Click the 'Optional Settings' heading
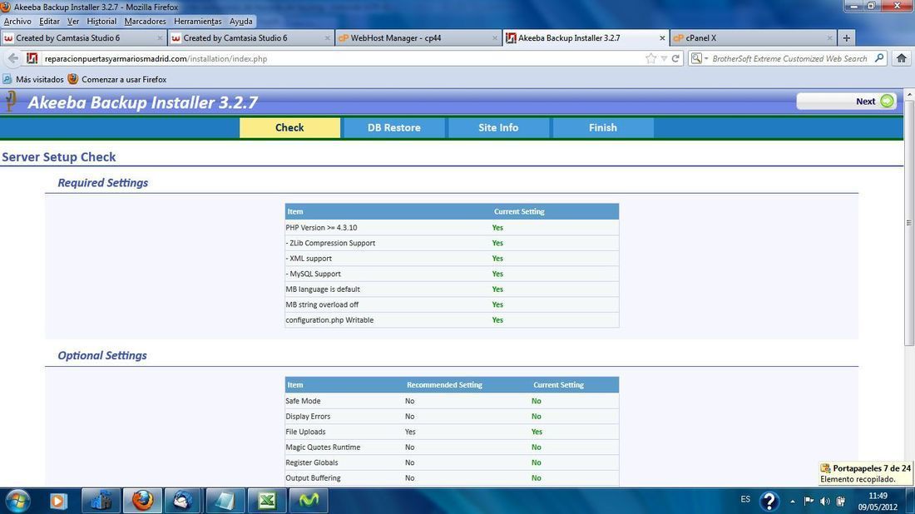 point(102,355)
